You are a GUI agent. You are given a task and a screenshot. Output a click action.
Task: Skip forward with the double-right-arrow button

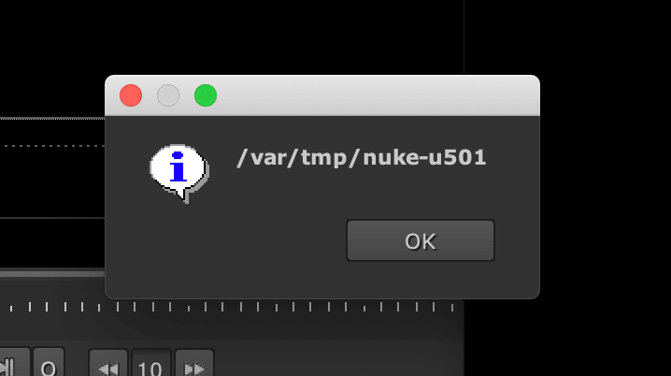194,364
